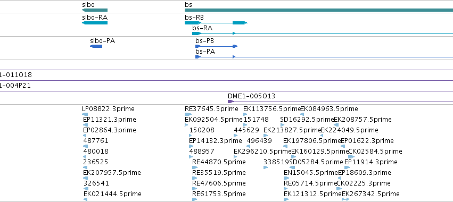
Task: Select the DME1-005O13 clone start marker
Action: 230,102
